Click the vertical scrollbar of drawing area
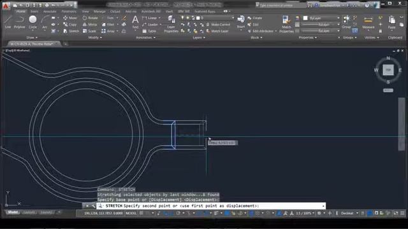The height and width of the screenshot is (229, 408). click(402, 124)
